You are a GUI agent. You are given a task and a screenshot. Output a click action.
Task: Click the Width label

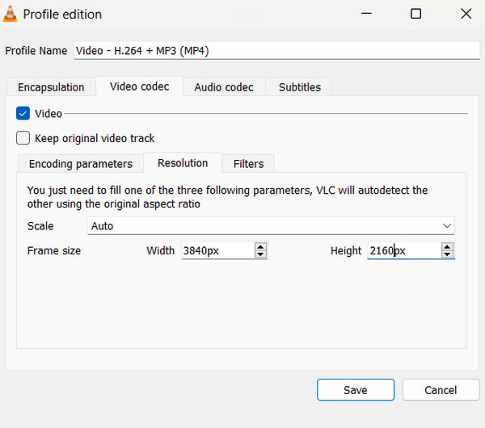[161, 250]
